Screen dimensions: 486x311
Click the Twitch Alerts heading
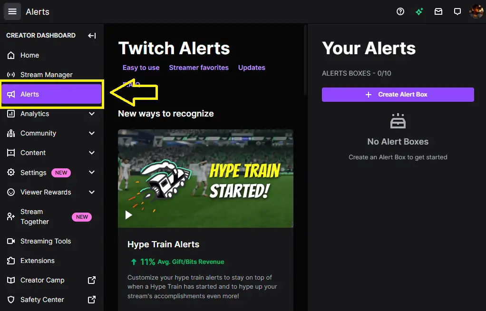[x=174, y=49]
